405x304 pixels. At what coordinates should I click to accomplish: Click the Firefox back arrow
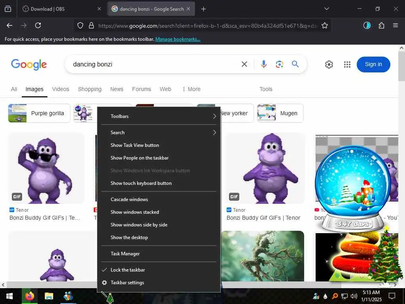pos(9,25)
